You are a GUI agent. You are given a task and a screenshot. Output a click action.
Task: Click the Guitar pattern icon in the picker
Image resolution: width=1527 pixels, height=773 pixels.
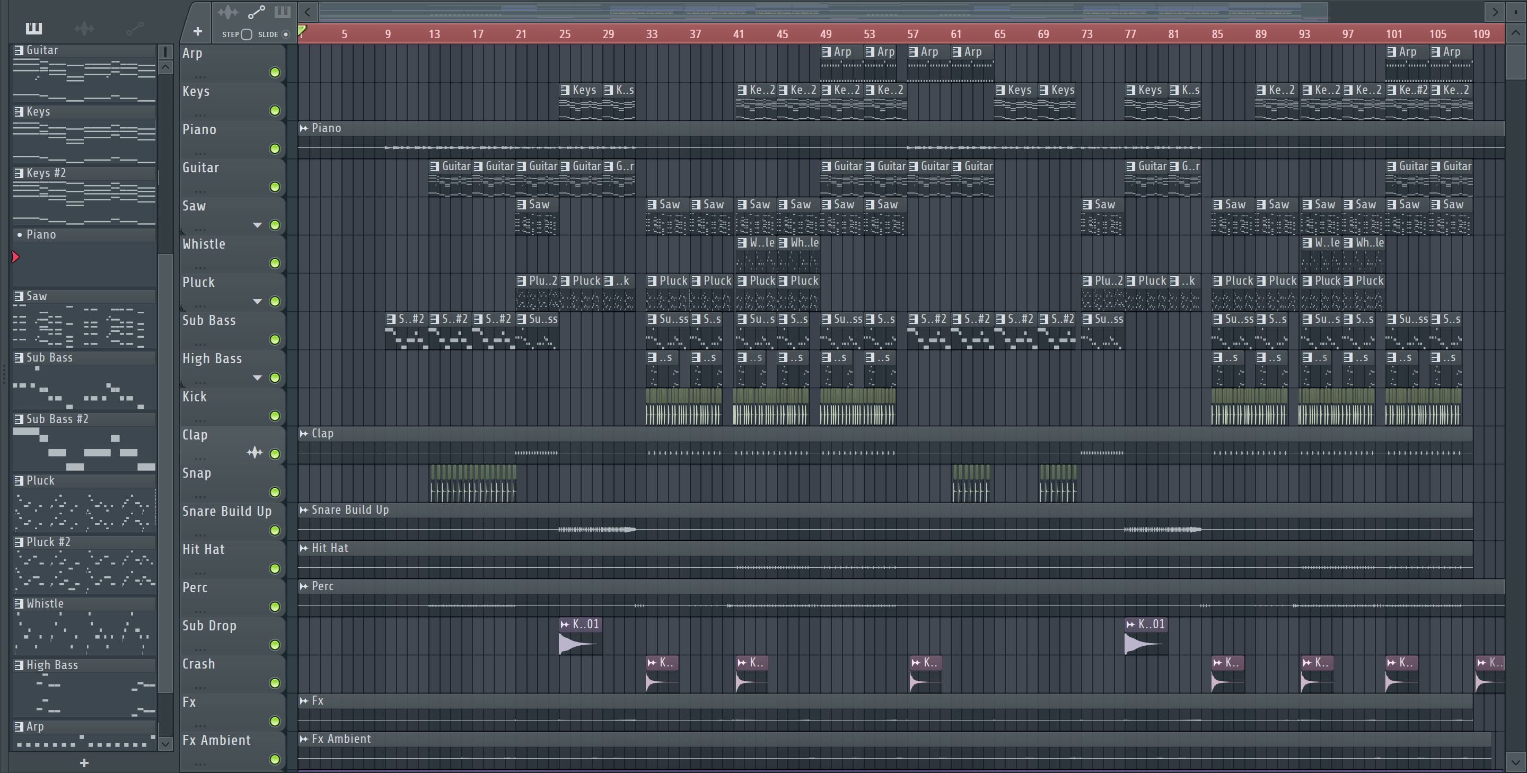pyautogui.click(x=19, y=50)
